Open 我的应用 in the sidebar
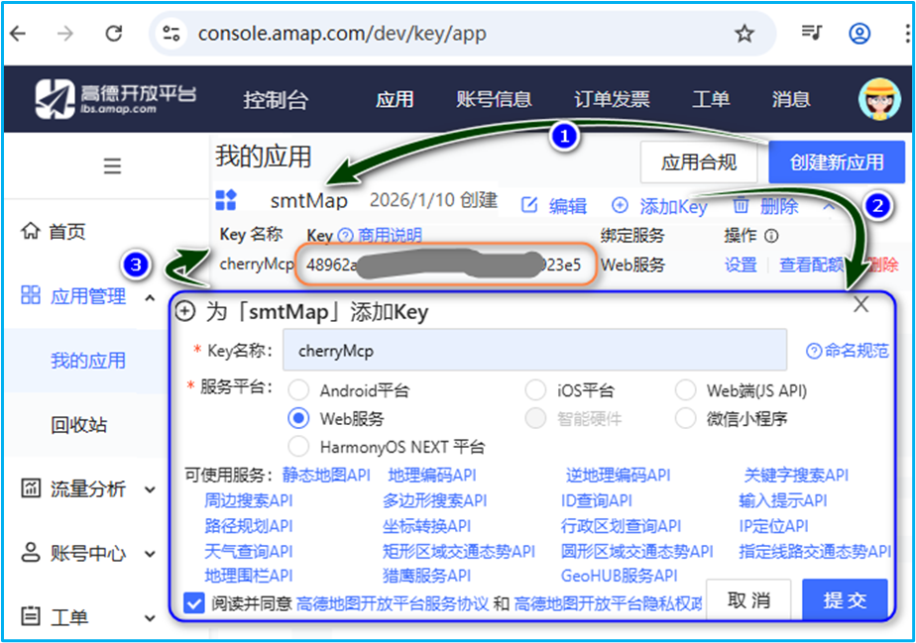The height and width of the screenshot is (643, 916). (x=88, y=361)
